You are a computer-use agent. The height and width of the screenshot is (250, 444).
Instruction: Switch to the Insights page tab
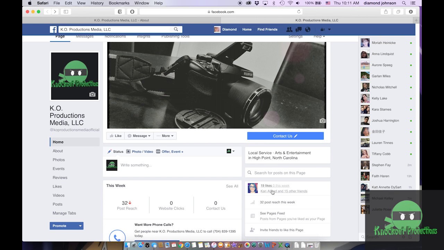point(144,36)
